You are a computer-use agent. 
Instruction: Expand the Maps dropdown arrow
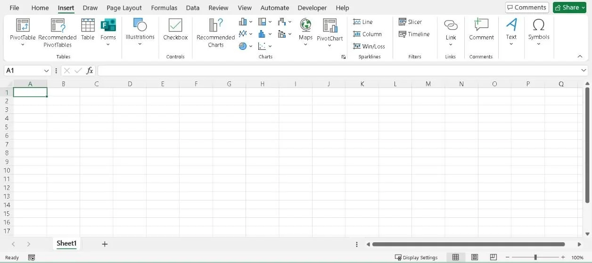coord(305,45)
